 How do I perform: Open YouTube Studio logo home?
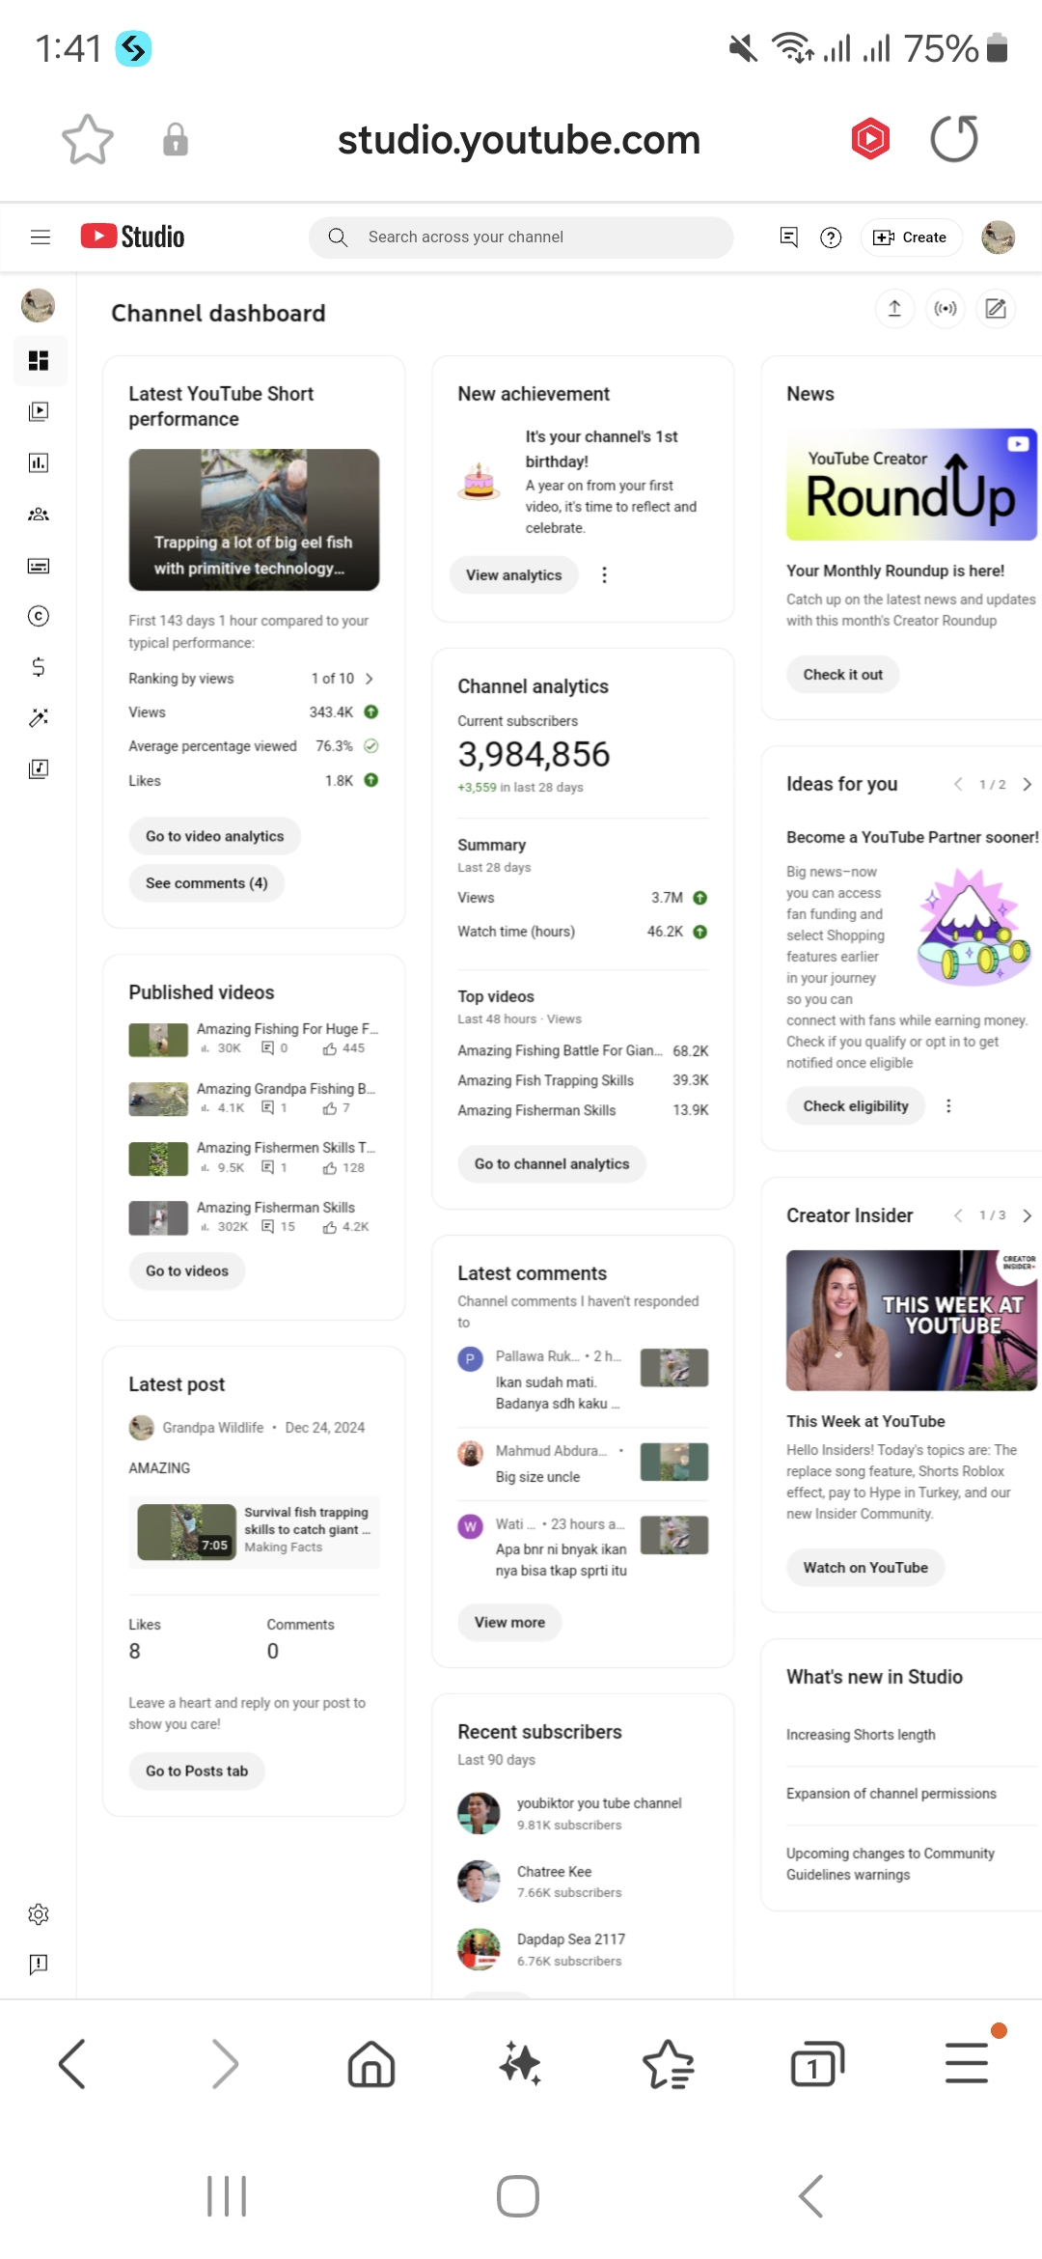click(132, 237)
